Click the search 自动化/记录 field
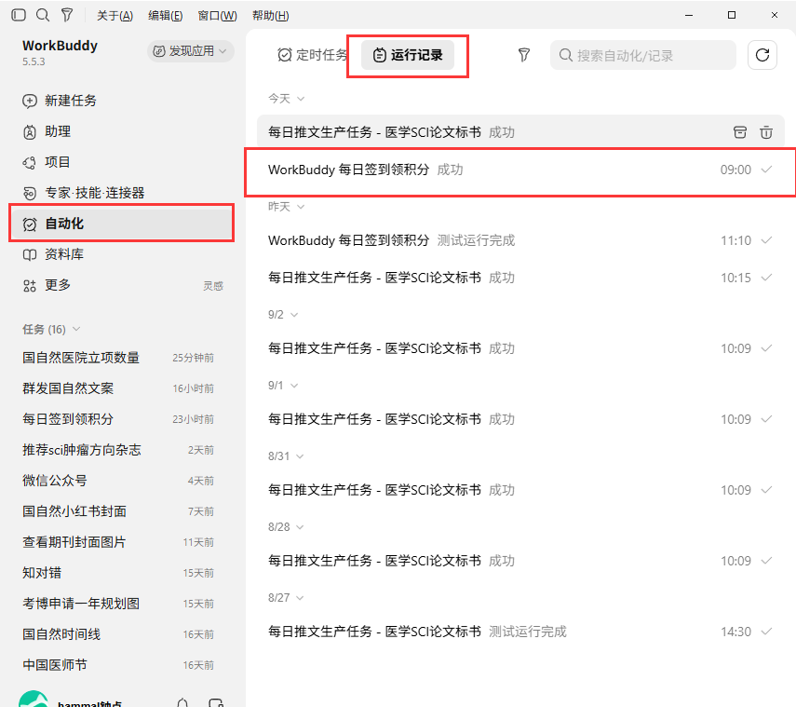 click(642, 55)
